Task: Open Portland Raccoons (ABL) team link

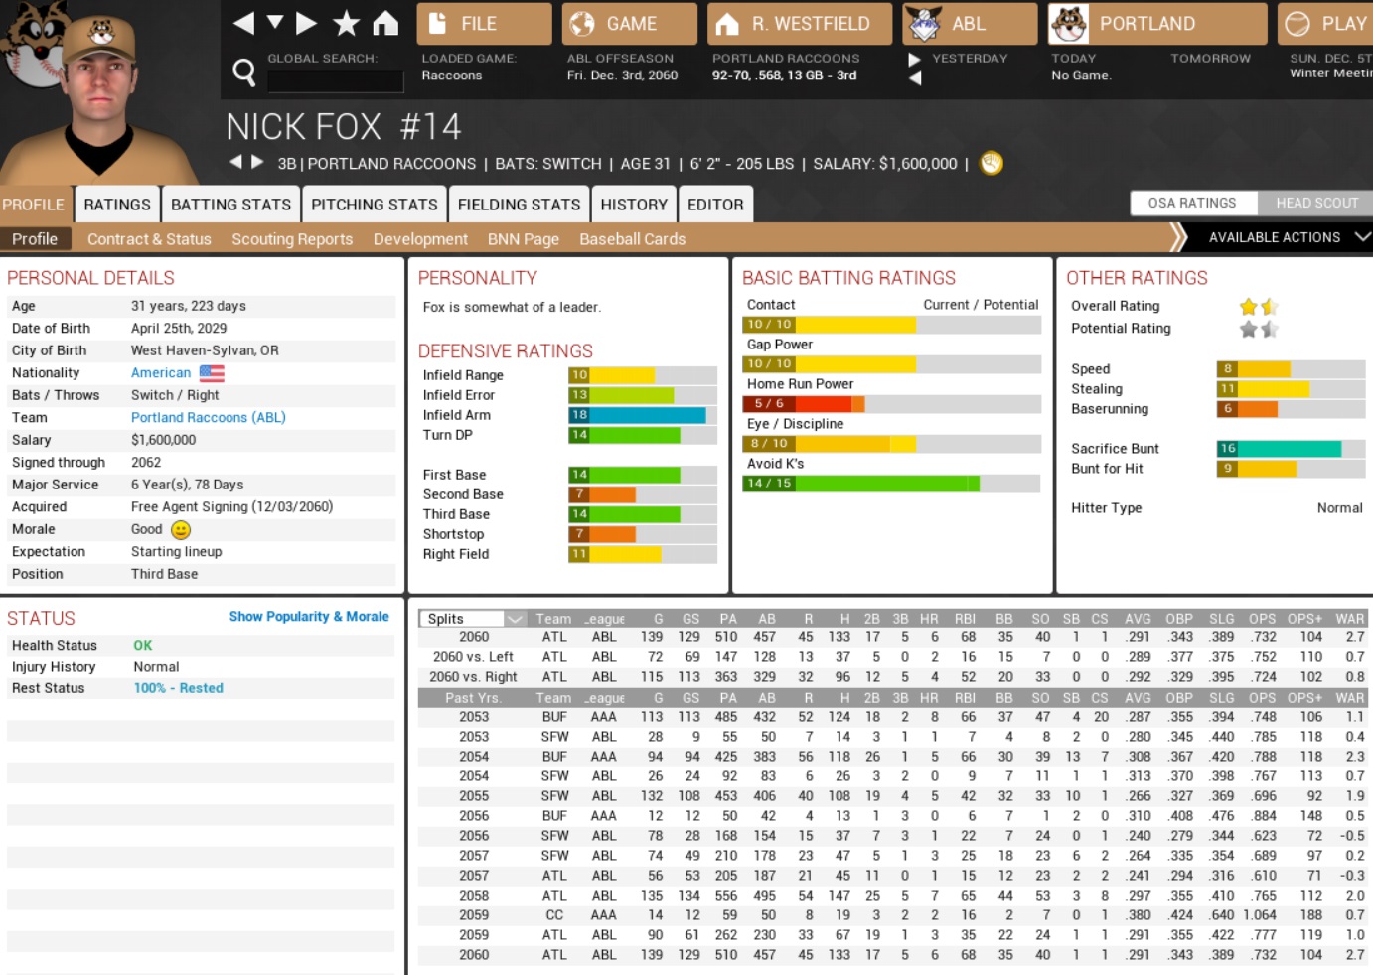Action: [x=208, y=418]
